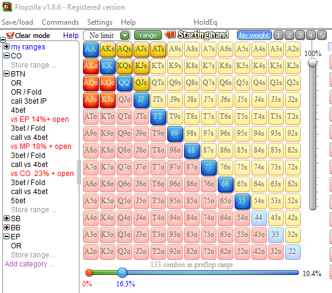Toggle the KJo hand cell
The width and height of the screenshot is (332, 293).
coord(108,99)
